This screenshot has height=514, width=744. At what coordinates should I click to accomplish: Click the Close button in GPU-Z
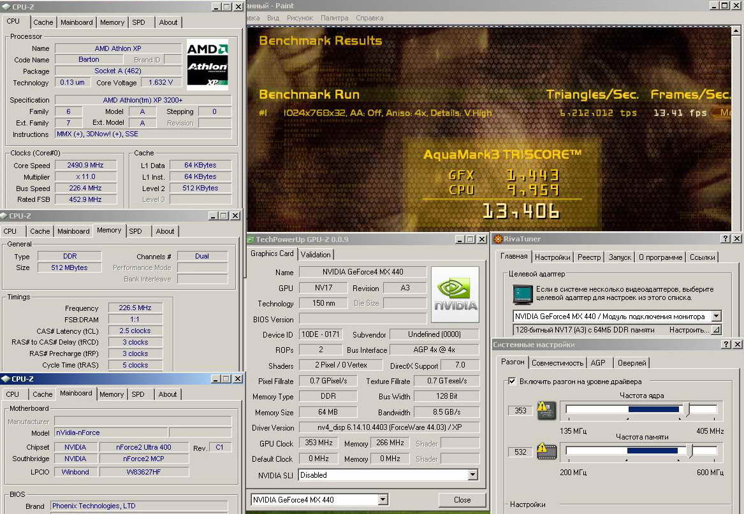462,500
